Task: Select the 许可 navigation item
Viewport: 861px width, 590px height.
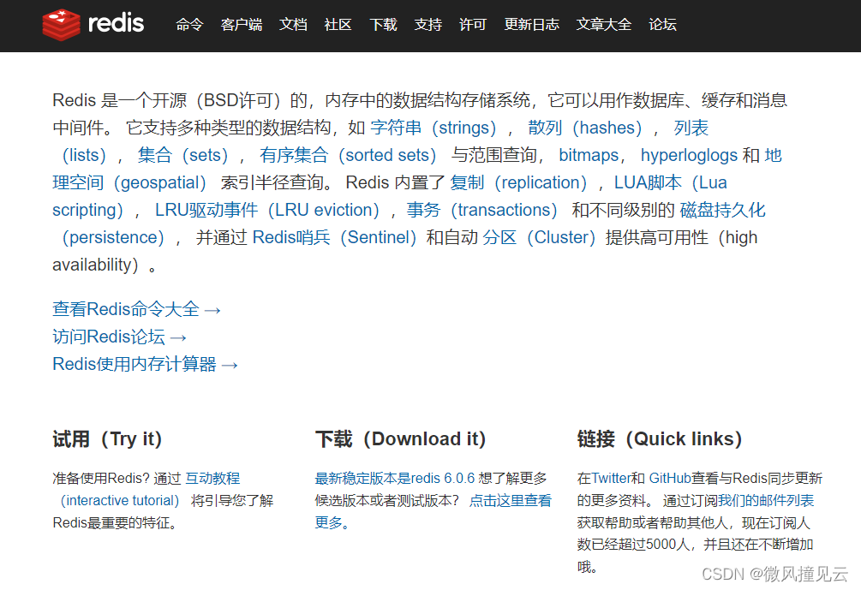Action: [473, 25]
